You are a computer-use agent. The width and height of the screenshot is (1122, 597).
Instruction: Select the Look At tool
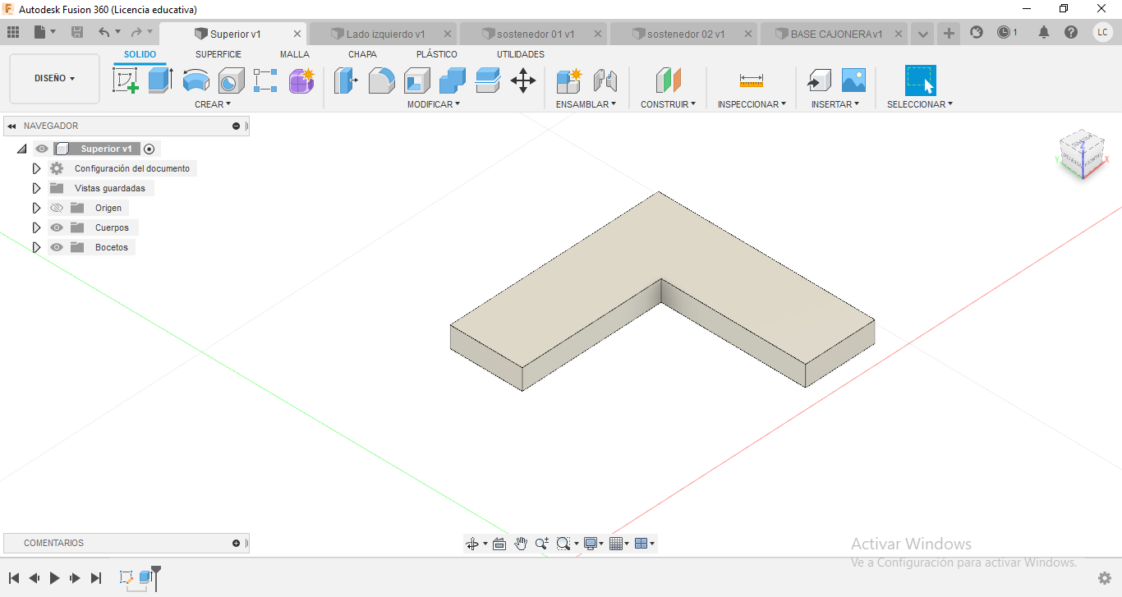pyautogui.click(x=499, y=543)
